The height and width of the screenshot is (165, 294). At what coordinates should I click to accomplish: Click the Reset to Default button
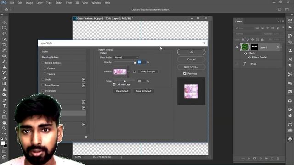(144, 91)
